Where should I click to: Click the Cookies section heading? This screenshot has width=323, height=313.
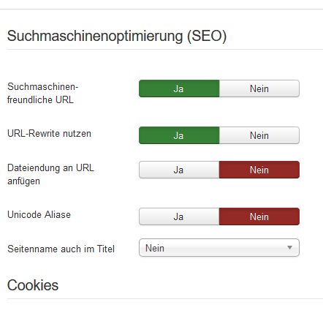point(33,285)
